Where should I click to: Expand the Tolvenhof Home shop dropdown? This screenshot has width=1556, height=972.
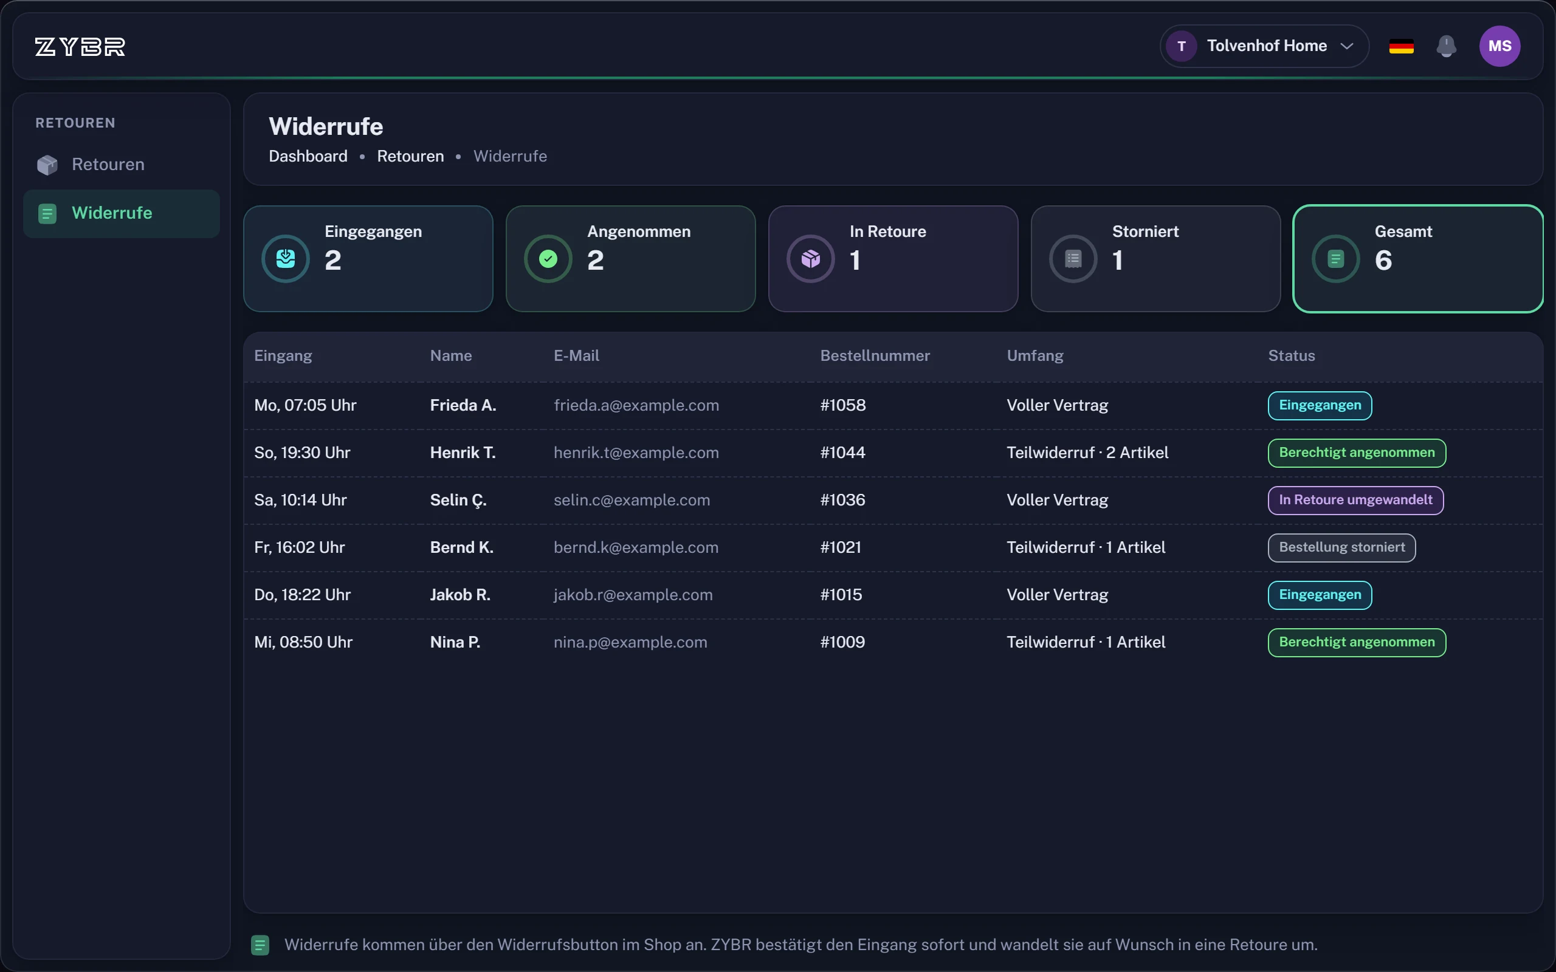(x=1264, y=46)
